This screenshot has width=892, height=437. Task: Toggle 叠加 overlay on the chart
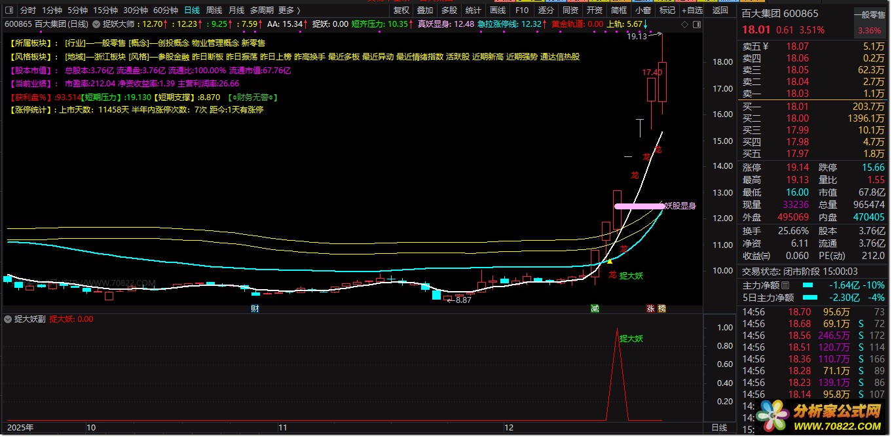[x=425, y=10]
